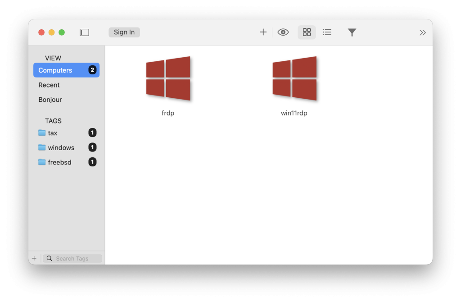The height and width of the screenshot is (302, 461).
Task: Select Bonjour in the sidebar
Action: 50,100
